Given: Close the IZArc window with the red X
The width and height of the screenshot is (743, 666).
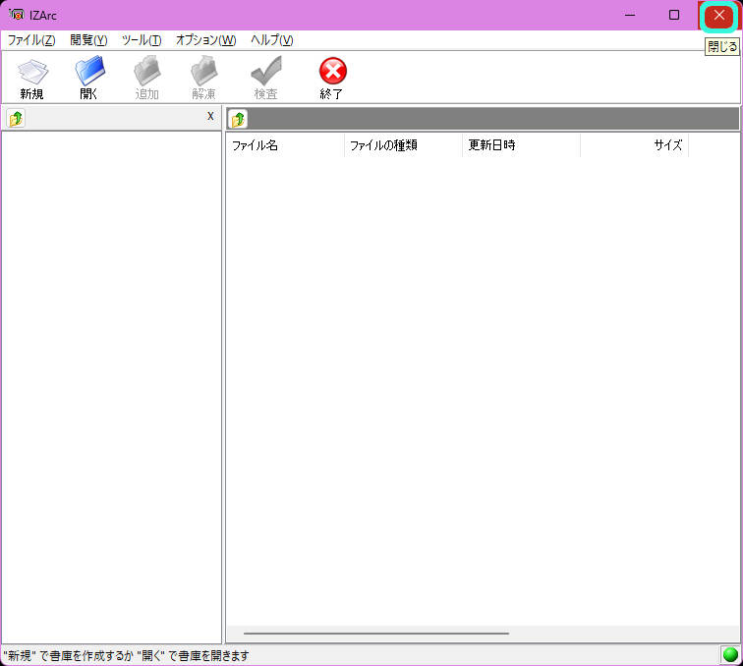Looking at the screenshot, I should coord(718,15).
